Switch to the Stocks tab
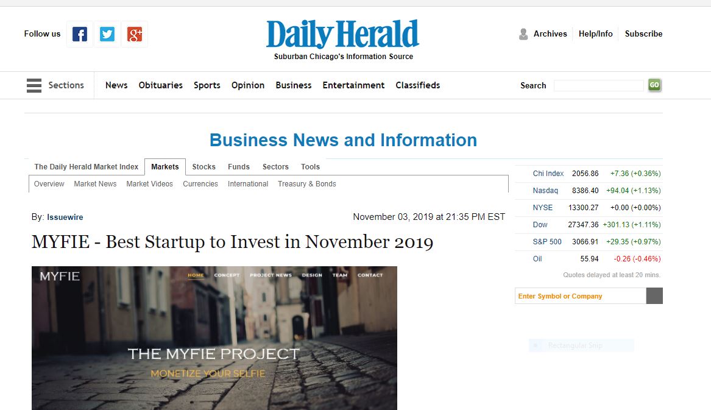 (203, 167)
